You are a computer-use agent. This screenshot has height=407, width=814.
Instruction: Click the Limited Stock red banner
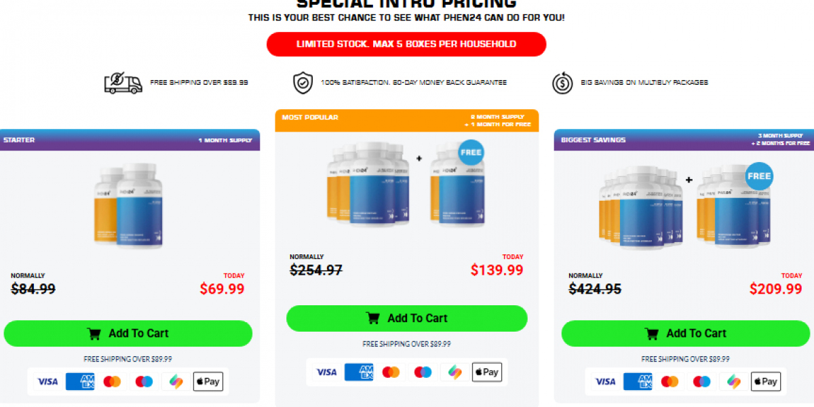tap(406, 44)
